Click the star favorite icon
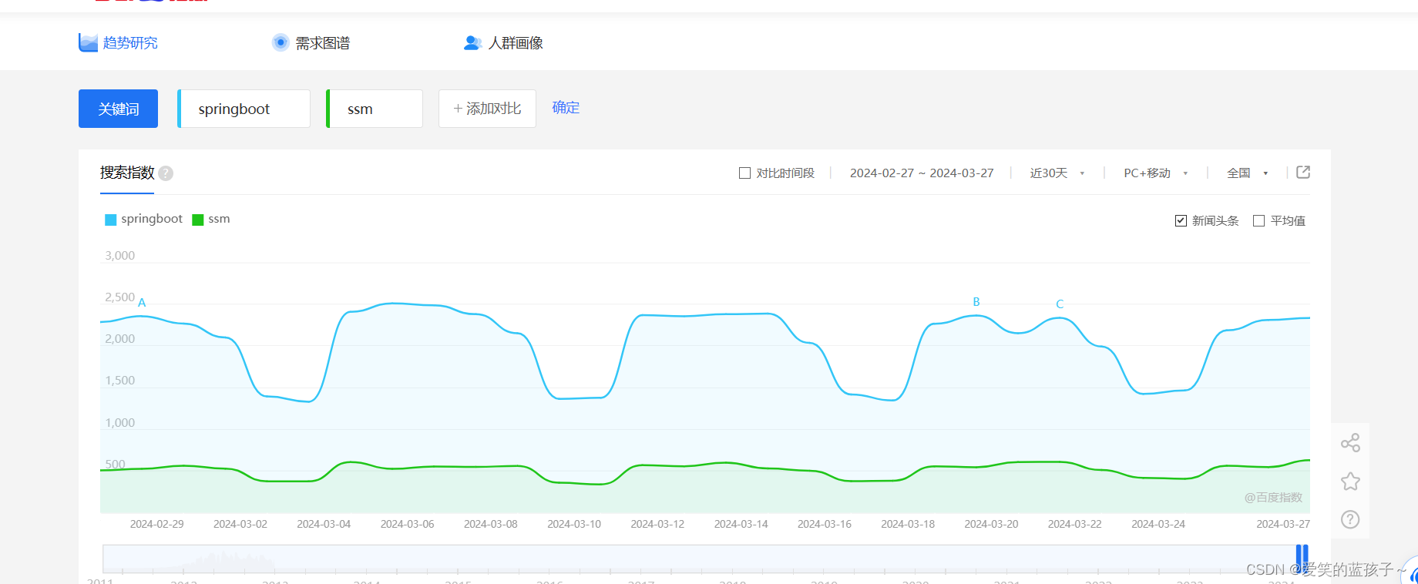This screenshot has height=584, width=1418. [x=1350, y=482]
